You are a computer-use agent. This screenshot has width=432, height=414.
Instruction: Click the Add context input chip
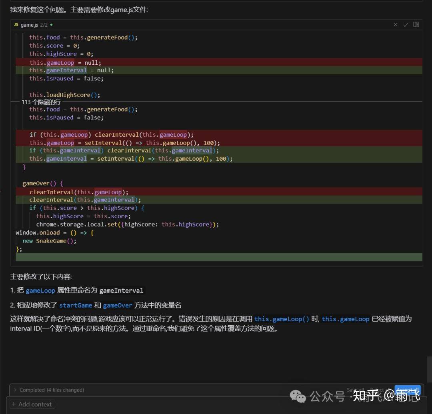tap(32, 404)
